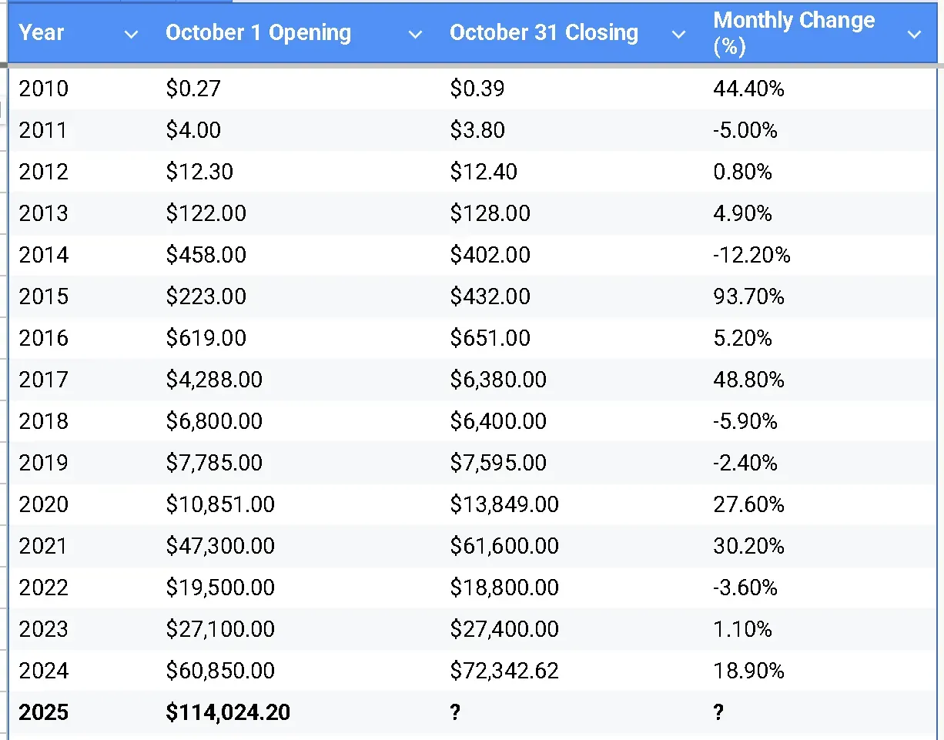Select the Year column header label
Screen dimensions: 944x740
pos(42,33)
